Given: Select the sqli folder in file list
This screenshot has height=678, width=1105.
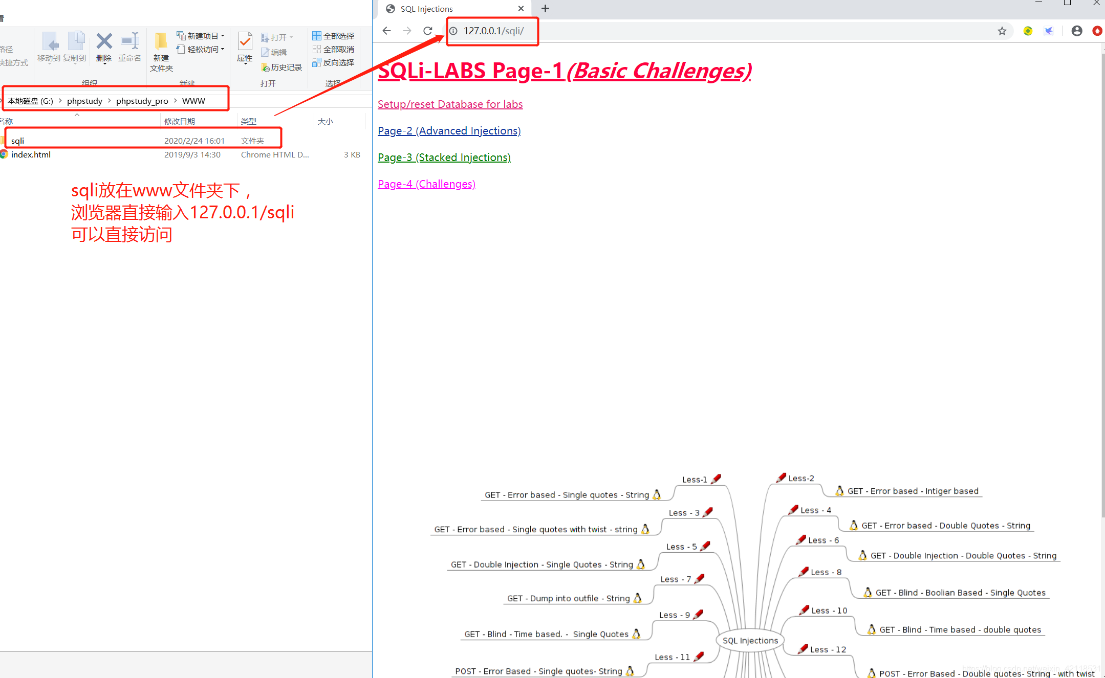Looking at the screenshot, I should pyautogui.click(x=18, y=141).
